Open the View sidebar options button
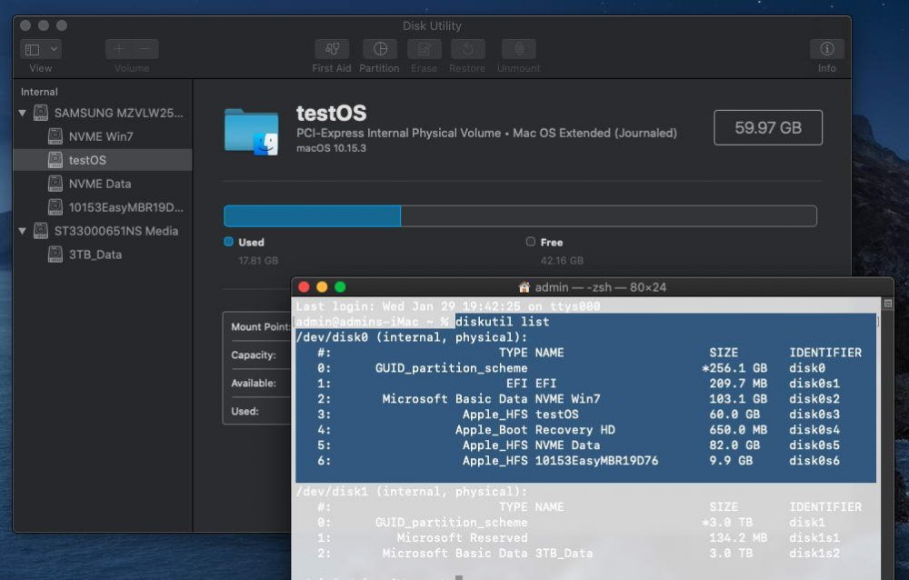 click(33, 49)
